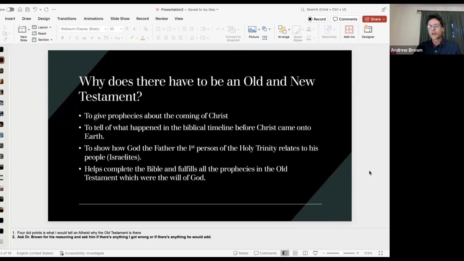This screenshot has width=464, height=261.
Task: Click the Convert to SmartArt button
Action: pos(233,34)
